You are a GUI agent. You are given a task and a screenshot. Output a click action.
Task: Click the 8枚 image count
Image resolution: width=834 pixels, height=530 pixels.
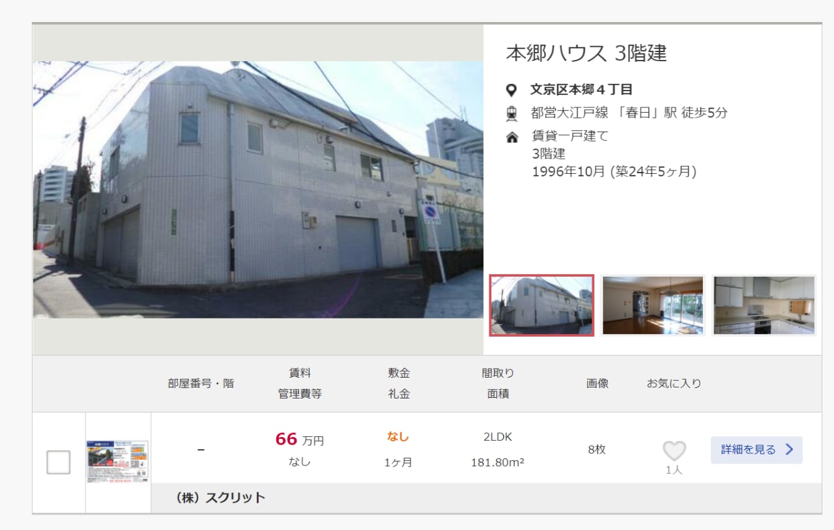[x=597, y=449]
